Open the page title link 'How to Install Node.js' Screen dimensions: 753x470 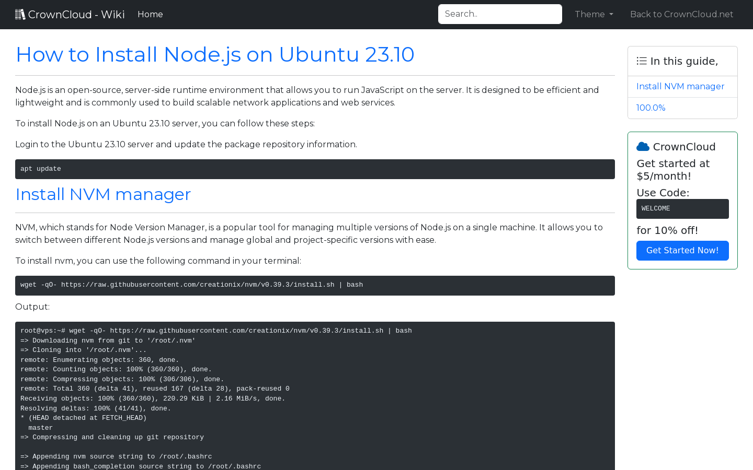[x=215, y=54]
